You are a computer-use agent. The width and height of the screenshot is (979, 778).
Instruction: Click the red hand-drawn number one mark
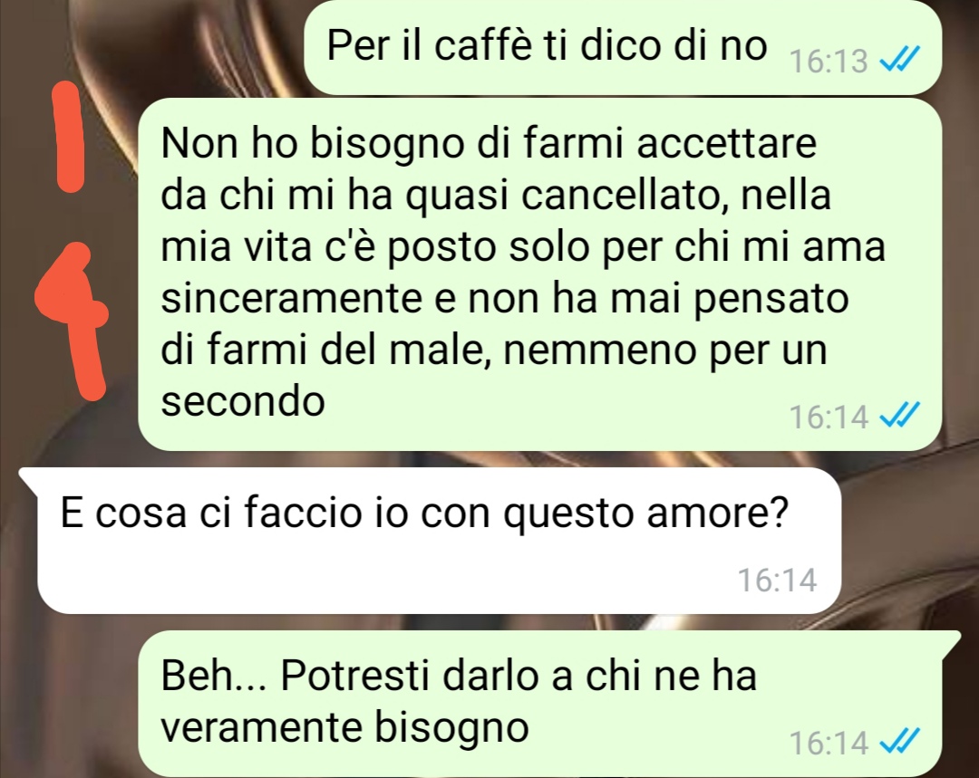point(69,136)
